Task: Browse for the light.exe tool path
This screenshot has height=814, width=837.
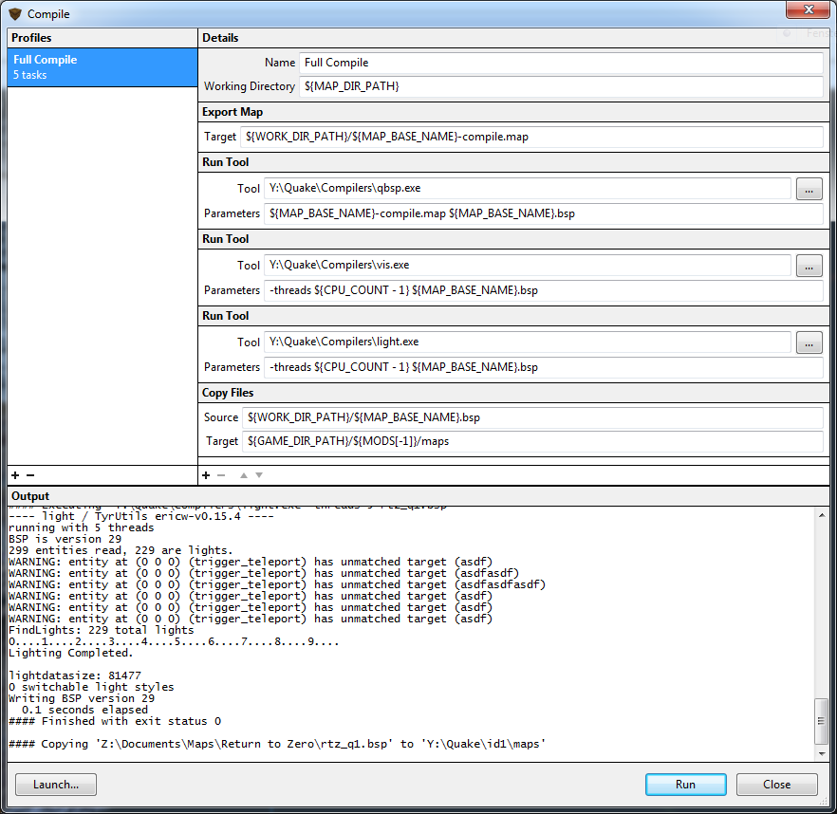Action: [x=808, y=342]
